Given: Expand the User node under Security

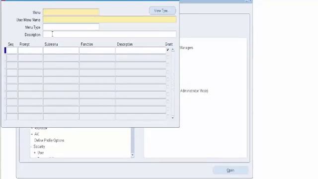Looking at the screenshot, I should coord(35,153).
